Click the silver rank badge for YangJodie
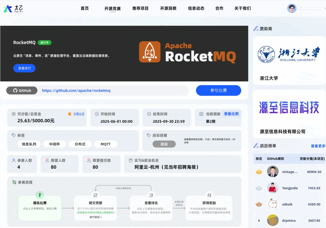 [x=259, y=188]
